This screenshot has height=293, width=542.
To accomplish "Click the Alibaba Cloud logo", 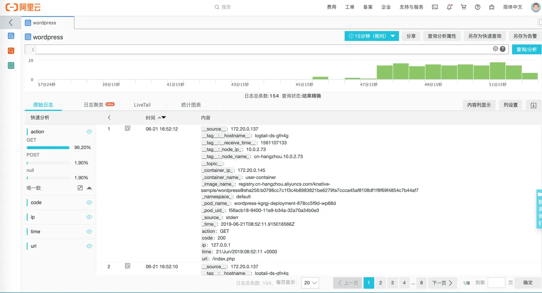I will tap(23, 7).
